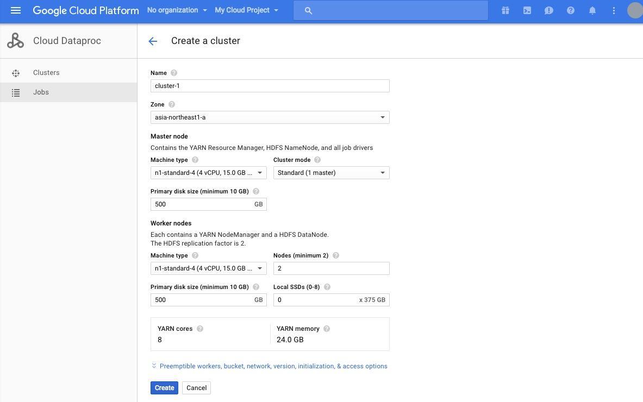Click help icon beside master Machine type

[195, 160]
